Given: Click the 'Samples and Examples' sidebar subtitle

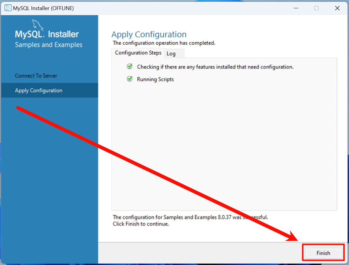Looking at the screenshot, I should click(49, 45).
